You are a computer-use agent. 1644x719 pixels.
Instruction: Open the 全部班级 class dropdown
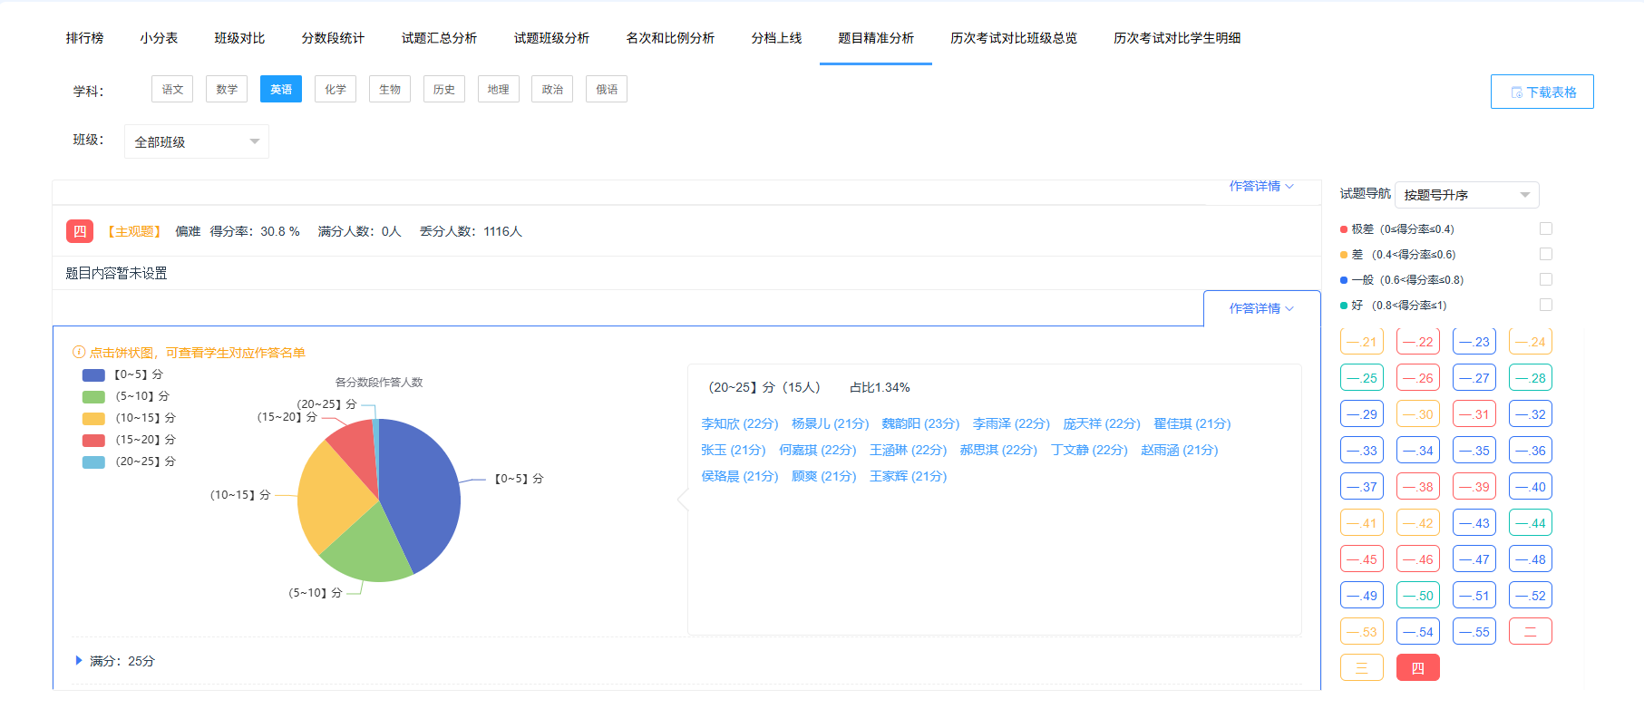click(x=196, y=141)
